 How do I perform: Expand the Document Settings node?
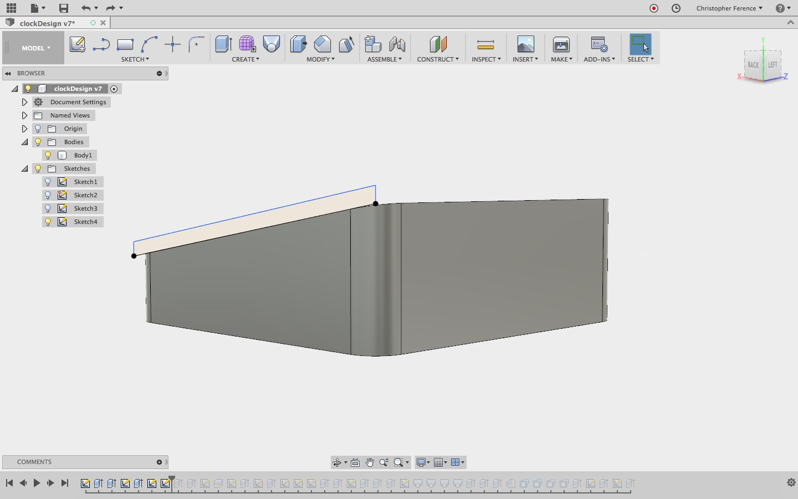[24, 102]
